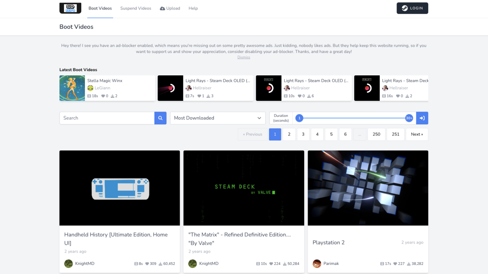
Task: Click the Search text field
Action: [x=107, y=118]
